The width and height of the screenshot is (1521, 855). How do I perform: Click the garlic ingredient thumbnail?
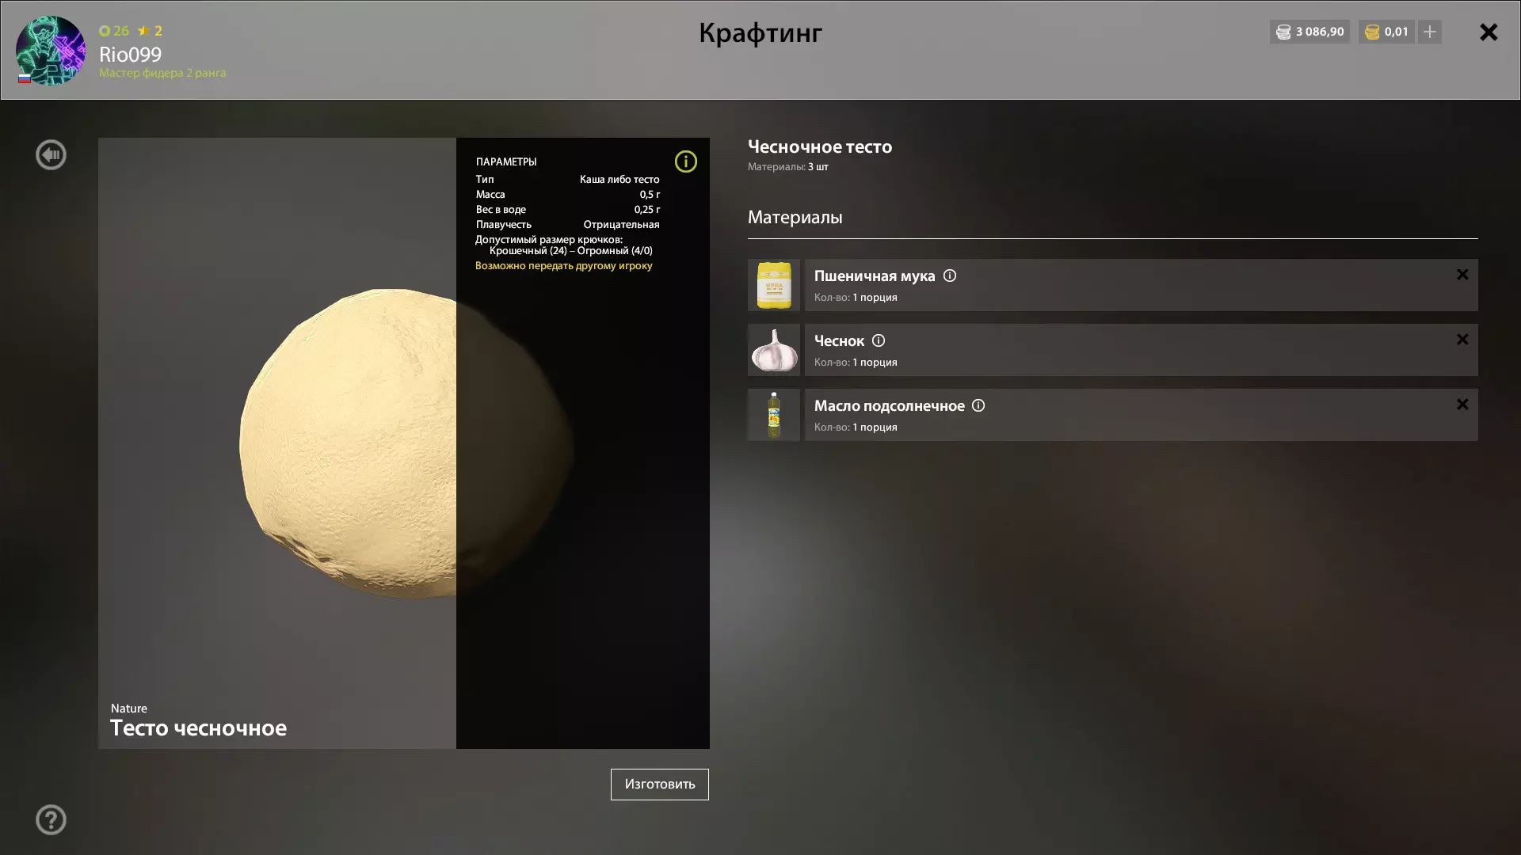[x=773, y=350]
